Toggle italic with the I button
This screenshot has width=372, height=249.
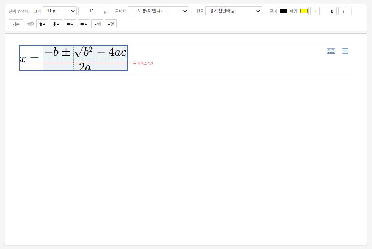point(343,11)
